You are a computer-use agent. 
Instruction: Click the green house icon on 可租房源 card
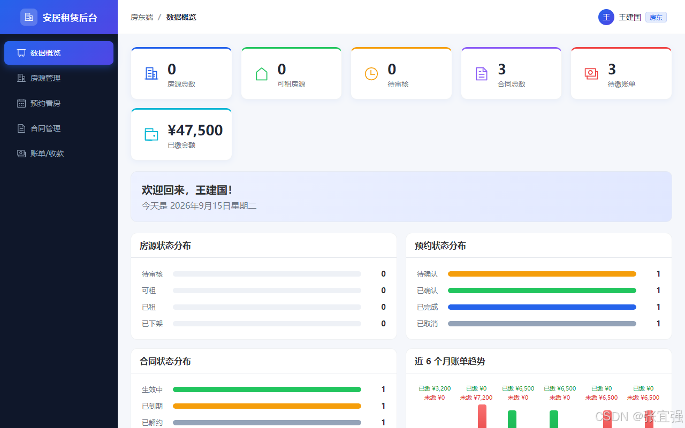[x=262, y=74]
